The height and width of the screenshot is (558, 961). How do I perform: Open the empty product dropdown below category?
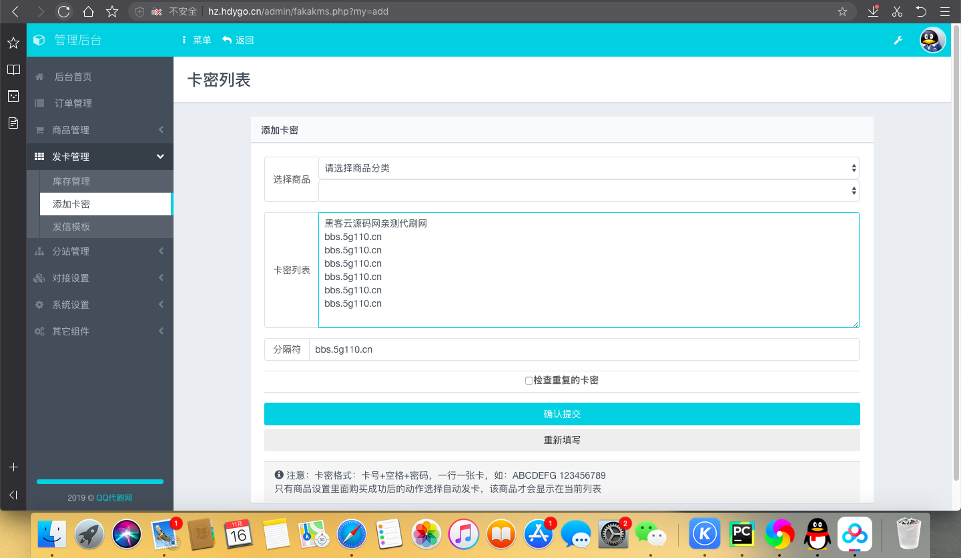(x=588, y=191)
